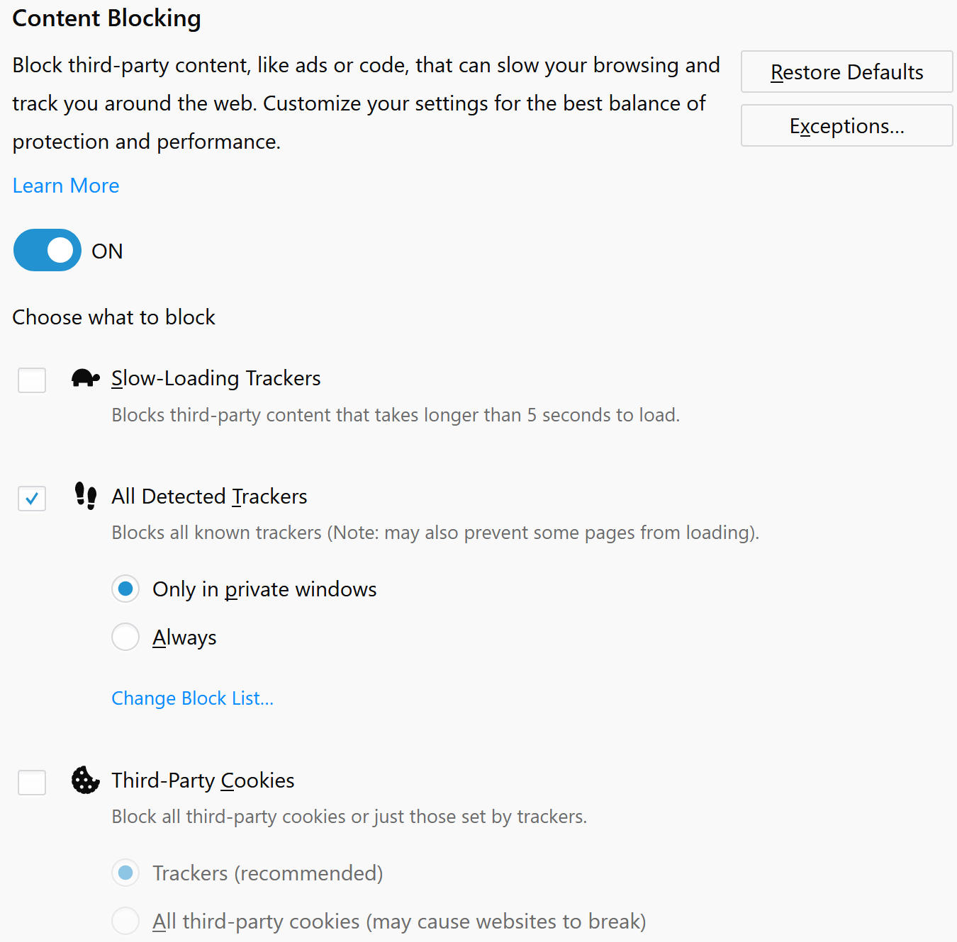Click the turtle icon next to Slow-Loading Trackers
The image size is (957, 942).
pyautogui.click(x=85, y=378)
